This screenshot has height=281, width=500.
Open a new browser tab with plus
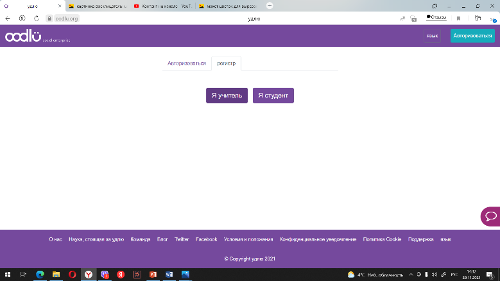269,6
